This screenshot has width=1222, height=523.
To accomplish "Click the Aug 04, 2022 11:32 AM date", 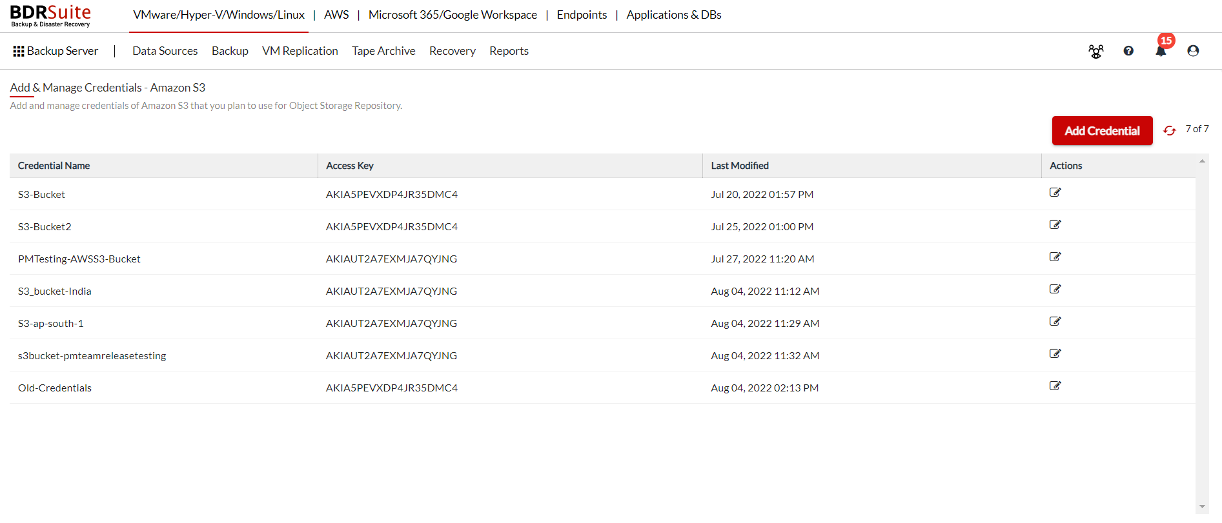I will [765, 355].
